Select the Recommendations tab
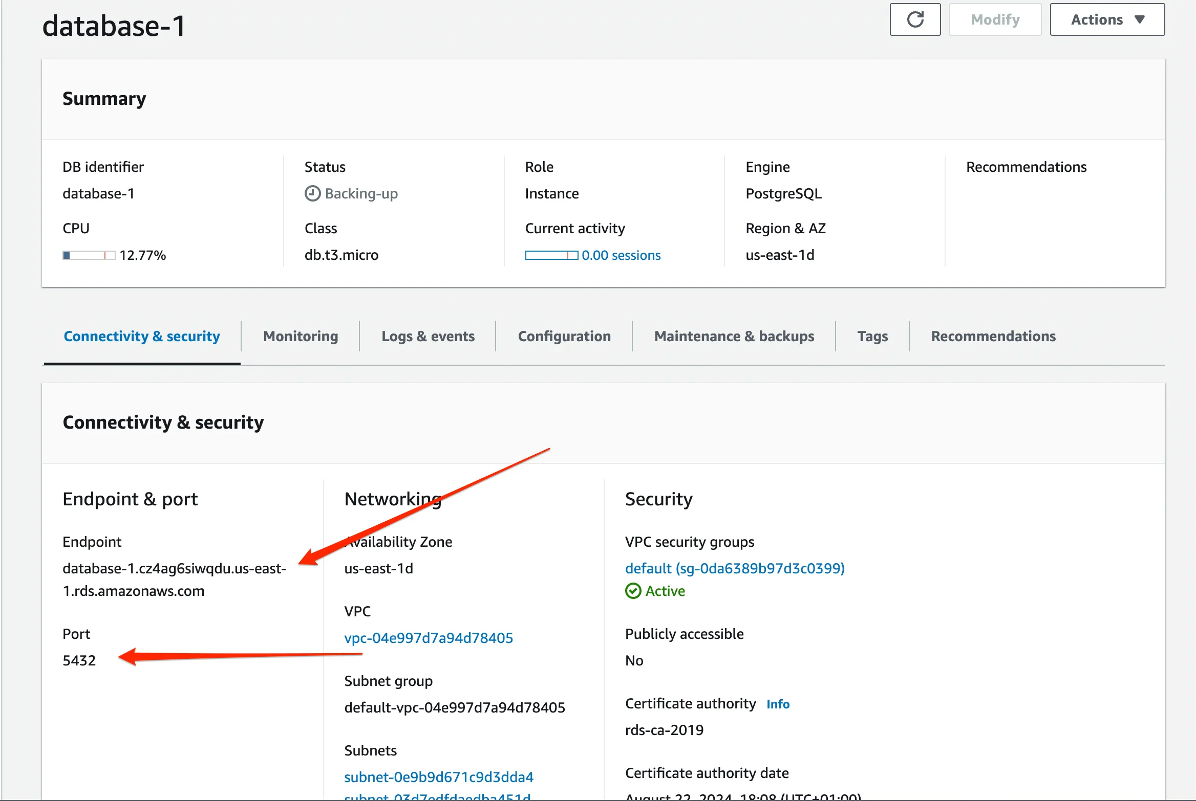 coord(993,336)
